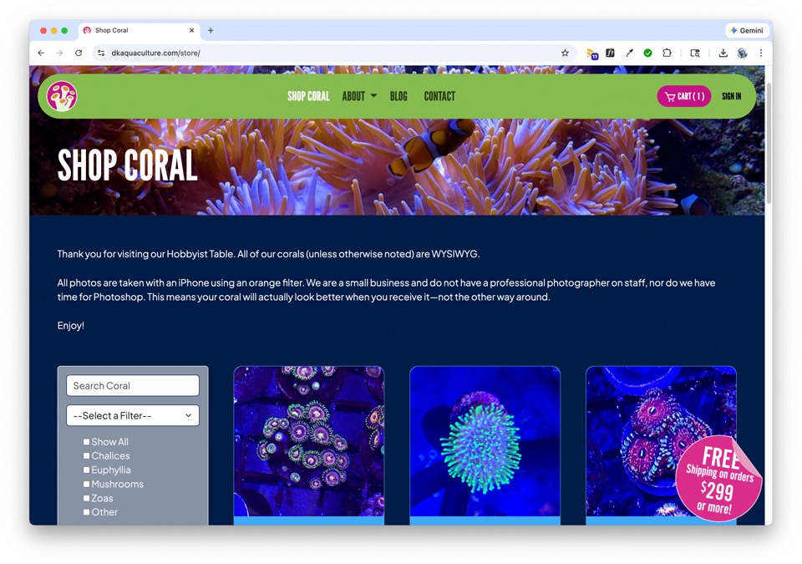Go to the Blog page
The height and width of the screenshot is (564, 802).
coord(398,96)
